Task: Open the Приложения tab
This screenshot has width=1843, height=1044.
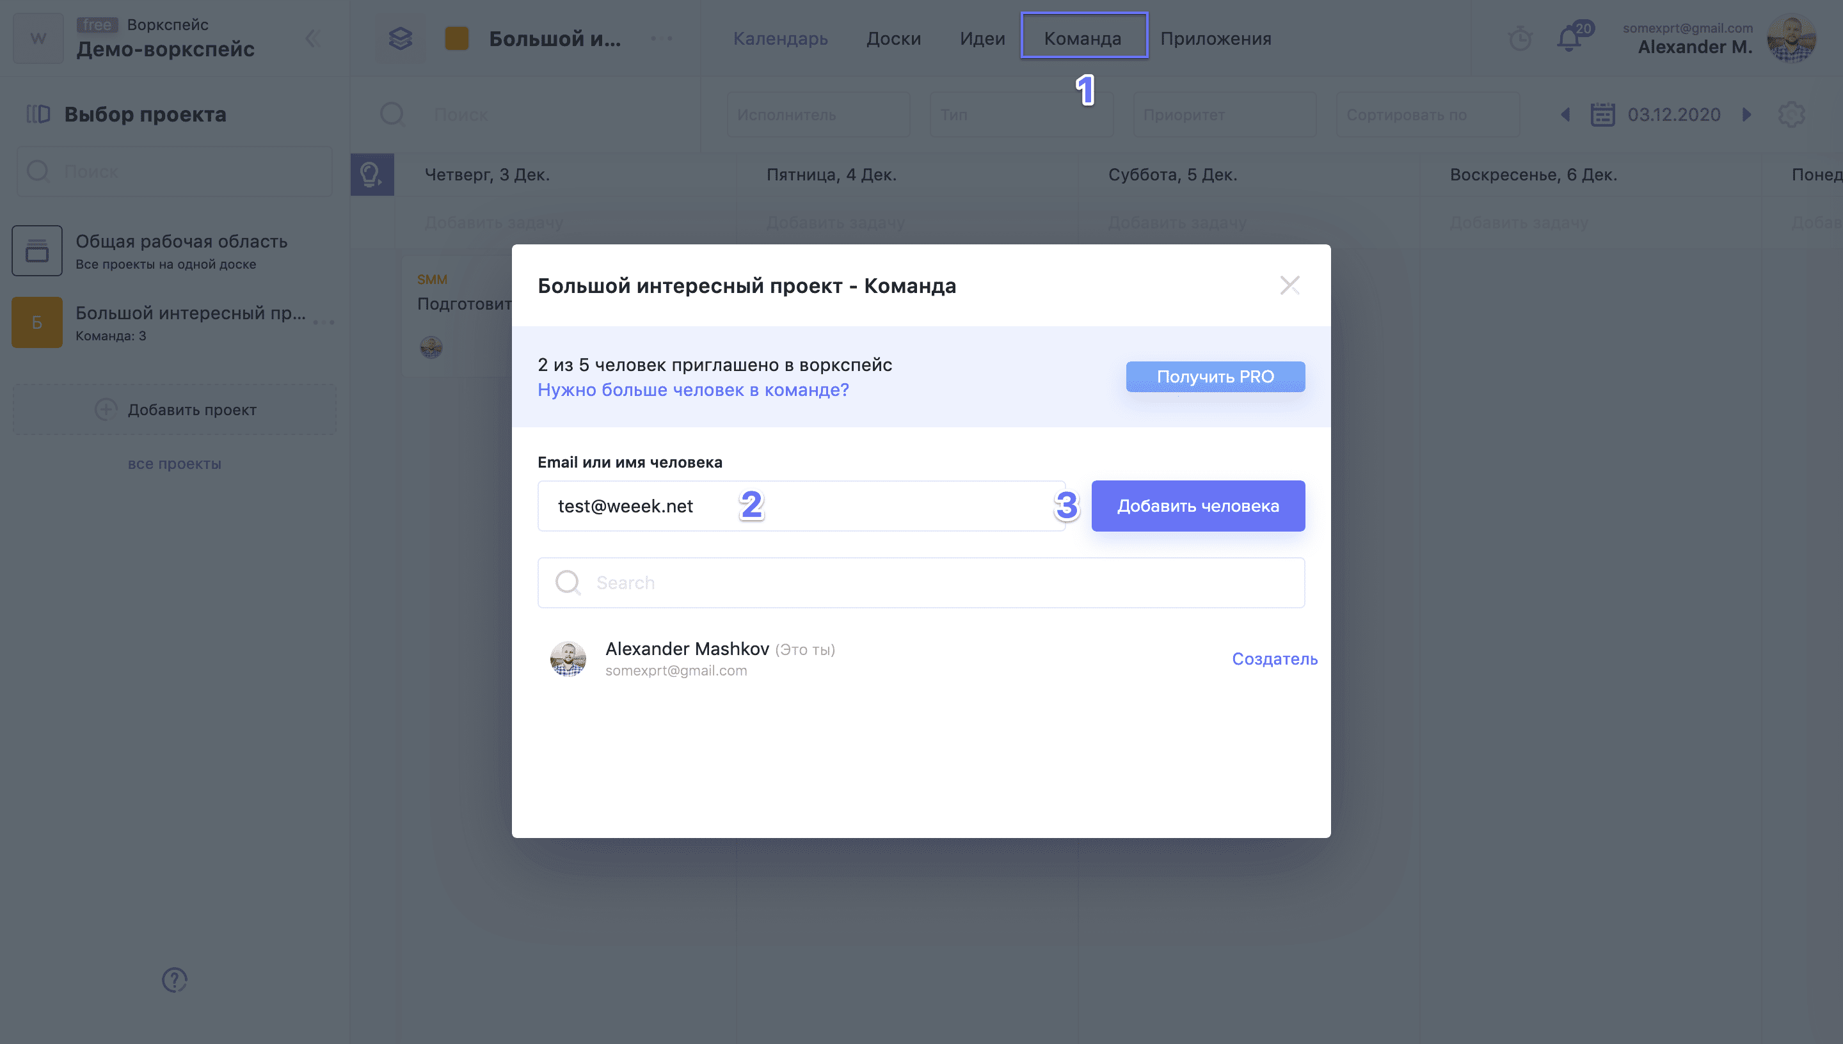Action: point(1215,38)
